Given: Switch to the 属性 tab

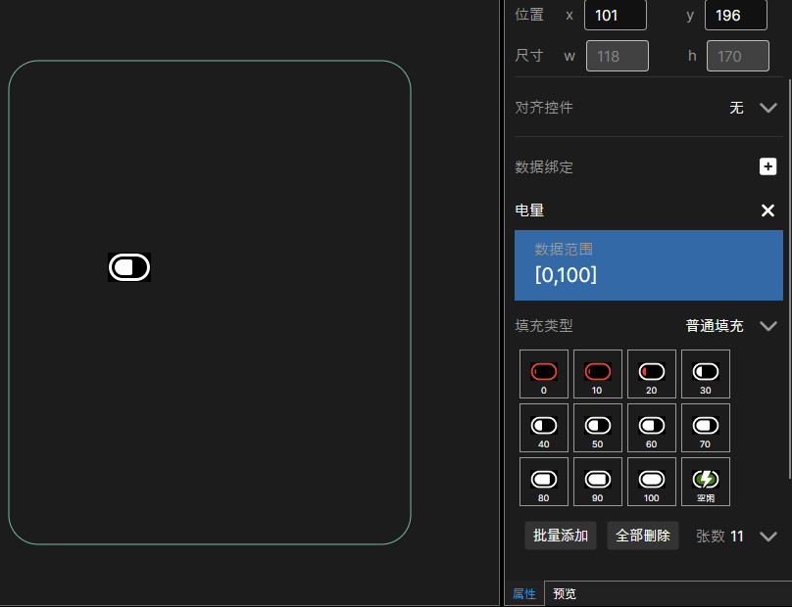Looking at the screenshot, I should click(x=524, y=594).
